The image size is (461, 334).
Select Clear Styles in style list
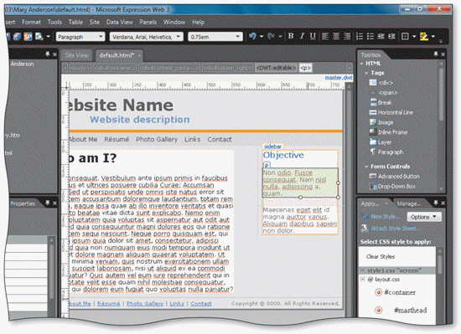381,256
